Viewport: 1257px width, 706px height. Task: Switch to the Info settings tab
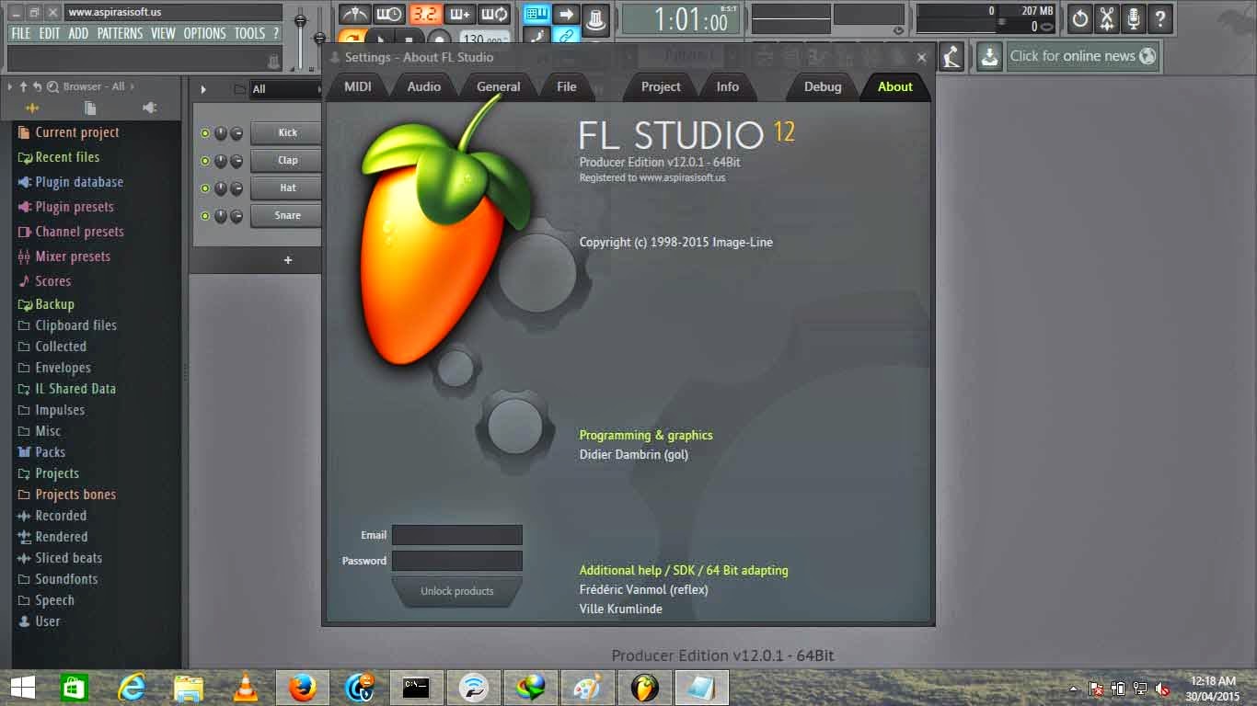click(x=728, y=86)
